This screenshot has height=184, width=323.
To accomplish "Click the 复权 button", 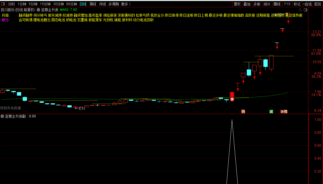I will 237,4.
